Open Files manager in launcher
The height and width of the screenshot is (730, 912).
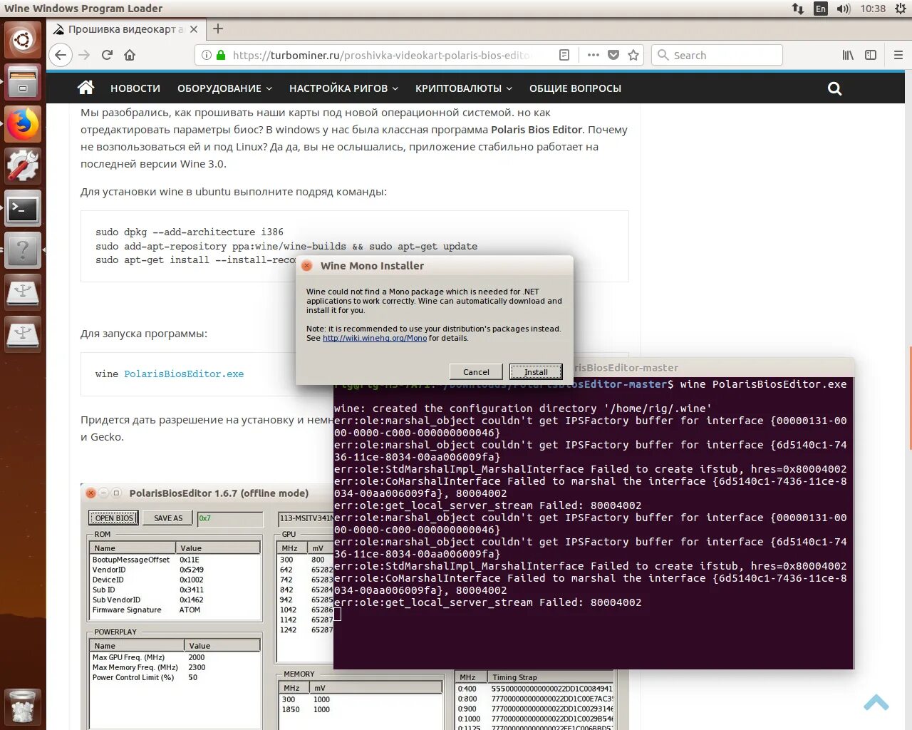point(23,82)
